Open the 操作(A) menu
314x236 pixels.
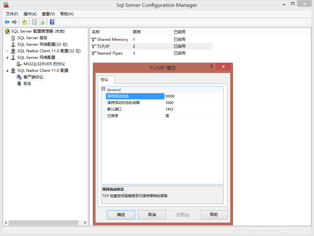30,14
